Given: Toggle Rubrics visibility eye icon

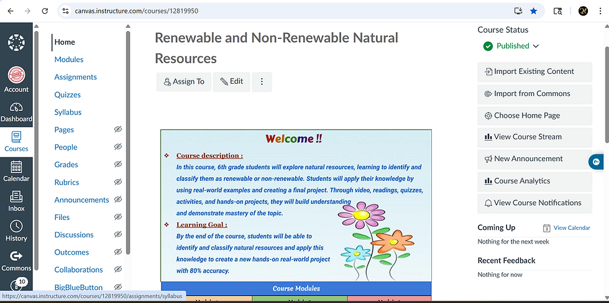Looking at the screenshot, I should coord(118,182).
